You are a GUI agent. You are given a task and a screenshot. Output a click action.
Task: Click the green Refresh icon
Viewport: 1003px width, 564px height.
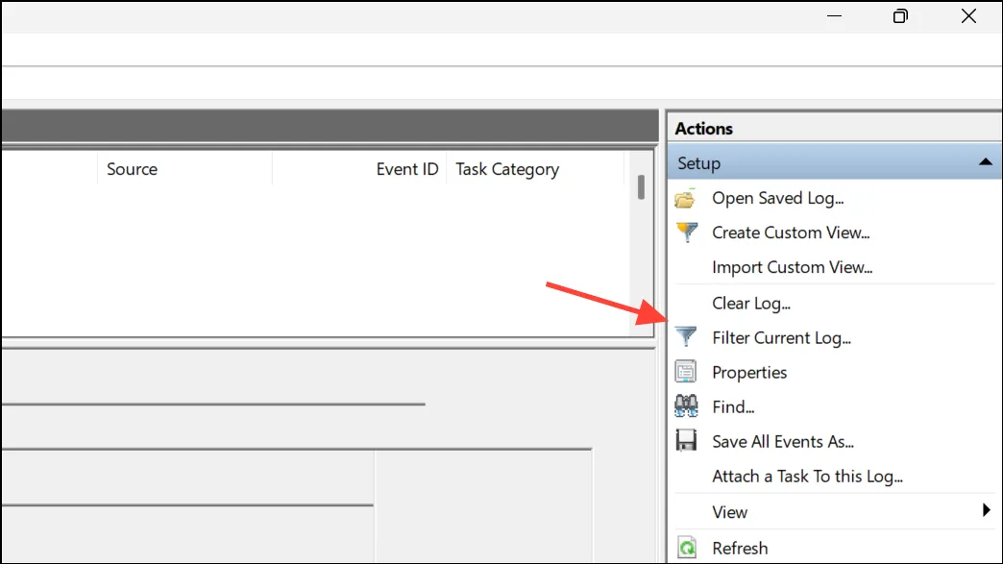click(686, 548)
